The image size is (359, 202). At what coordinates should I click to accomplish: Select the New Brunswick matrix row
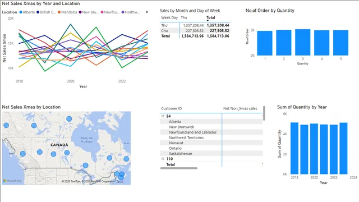point(211,127)
